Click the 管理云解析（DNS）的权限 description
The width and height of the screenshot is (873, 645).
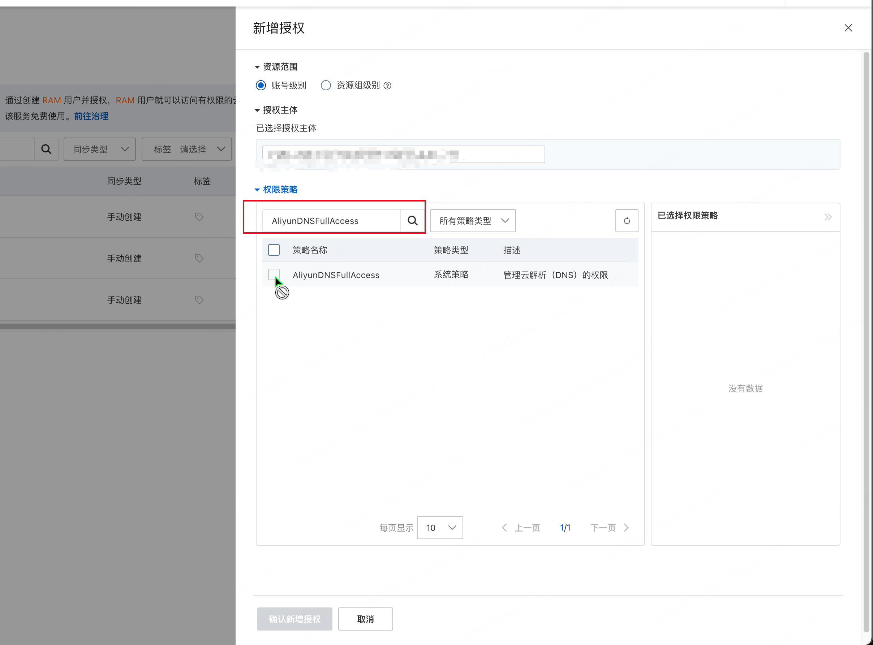tap(555, 275)
